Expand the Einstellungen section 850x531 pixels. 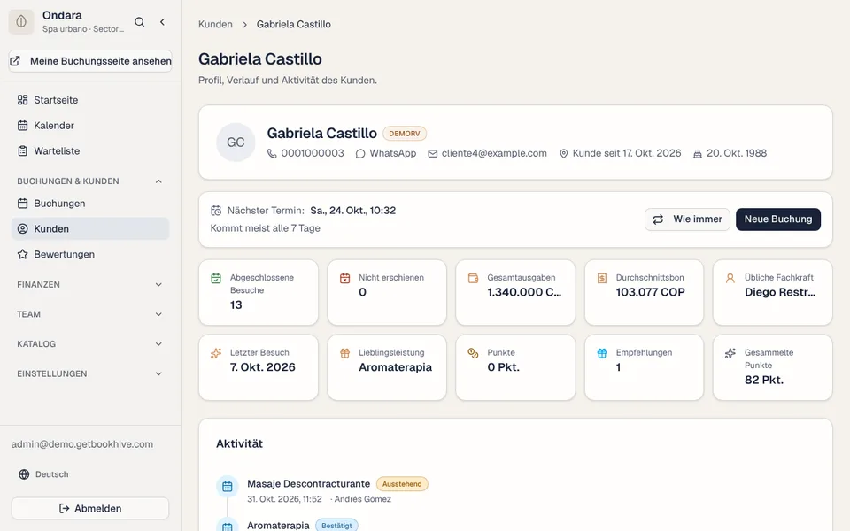[90, 373]
